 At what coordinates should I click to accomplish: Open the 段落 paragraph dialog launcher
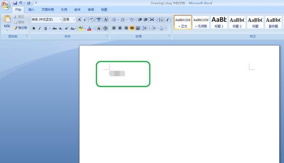[x=169, y=36]
